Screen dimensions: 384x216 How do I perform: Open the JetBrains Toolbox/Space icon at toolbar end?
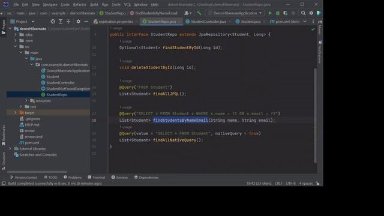319,13
